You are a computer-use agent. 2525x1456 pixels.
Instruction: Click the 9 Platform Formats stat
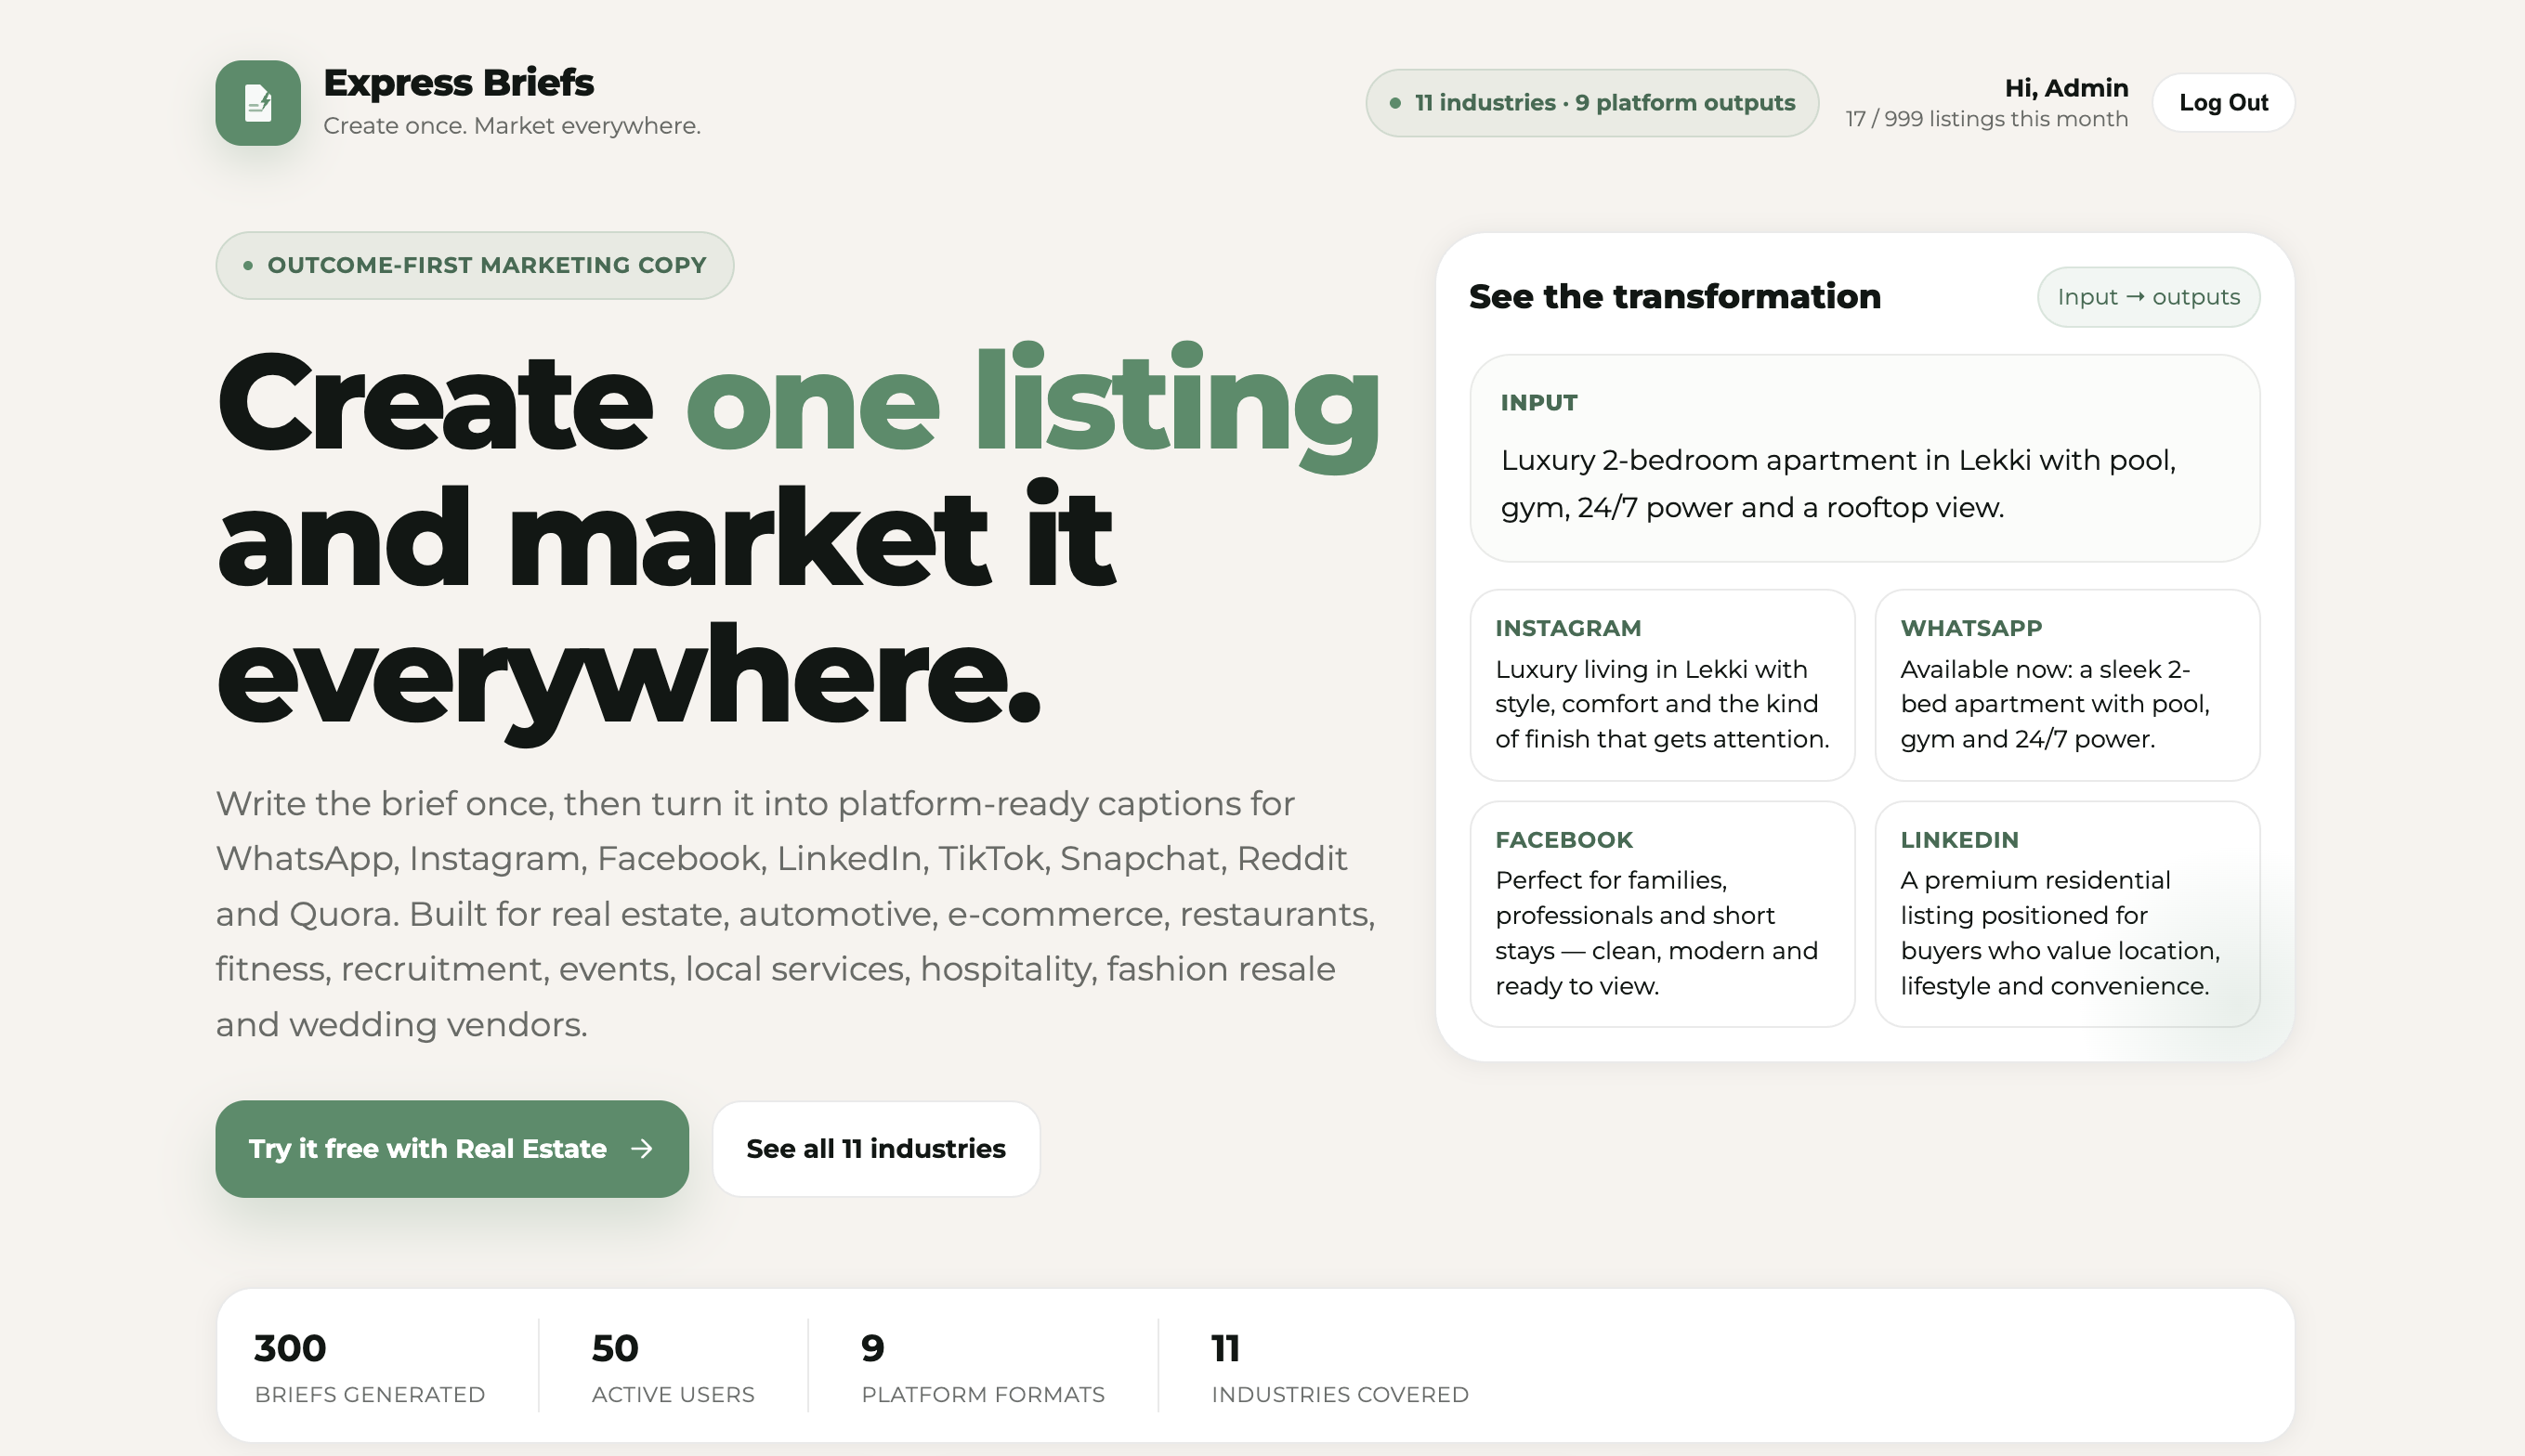[982, 1366]
